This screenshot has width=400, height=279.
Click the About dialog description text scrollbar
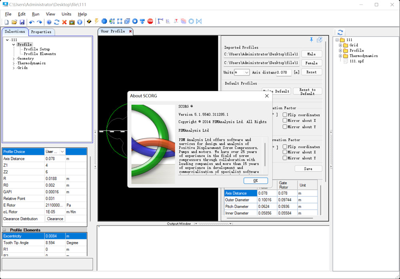click(x=265, y=155)
